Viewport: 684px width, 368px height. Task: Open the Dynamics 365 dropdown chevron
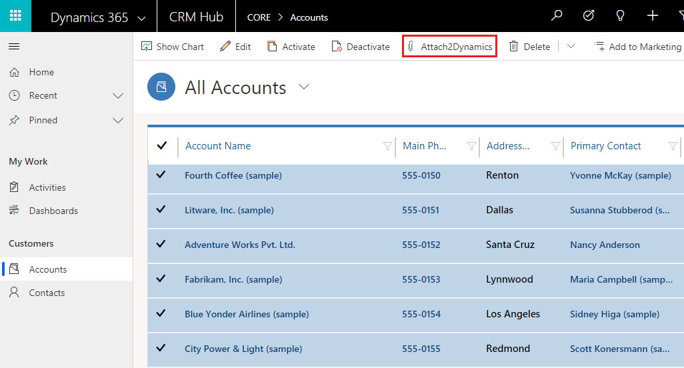(141, 18)
